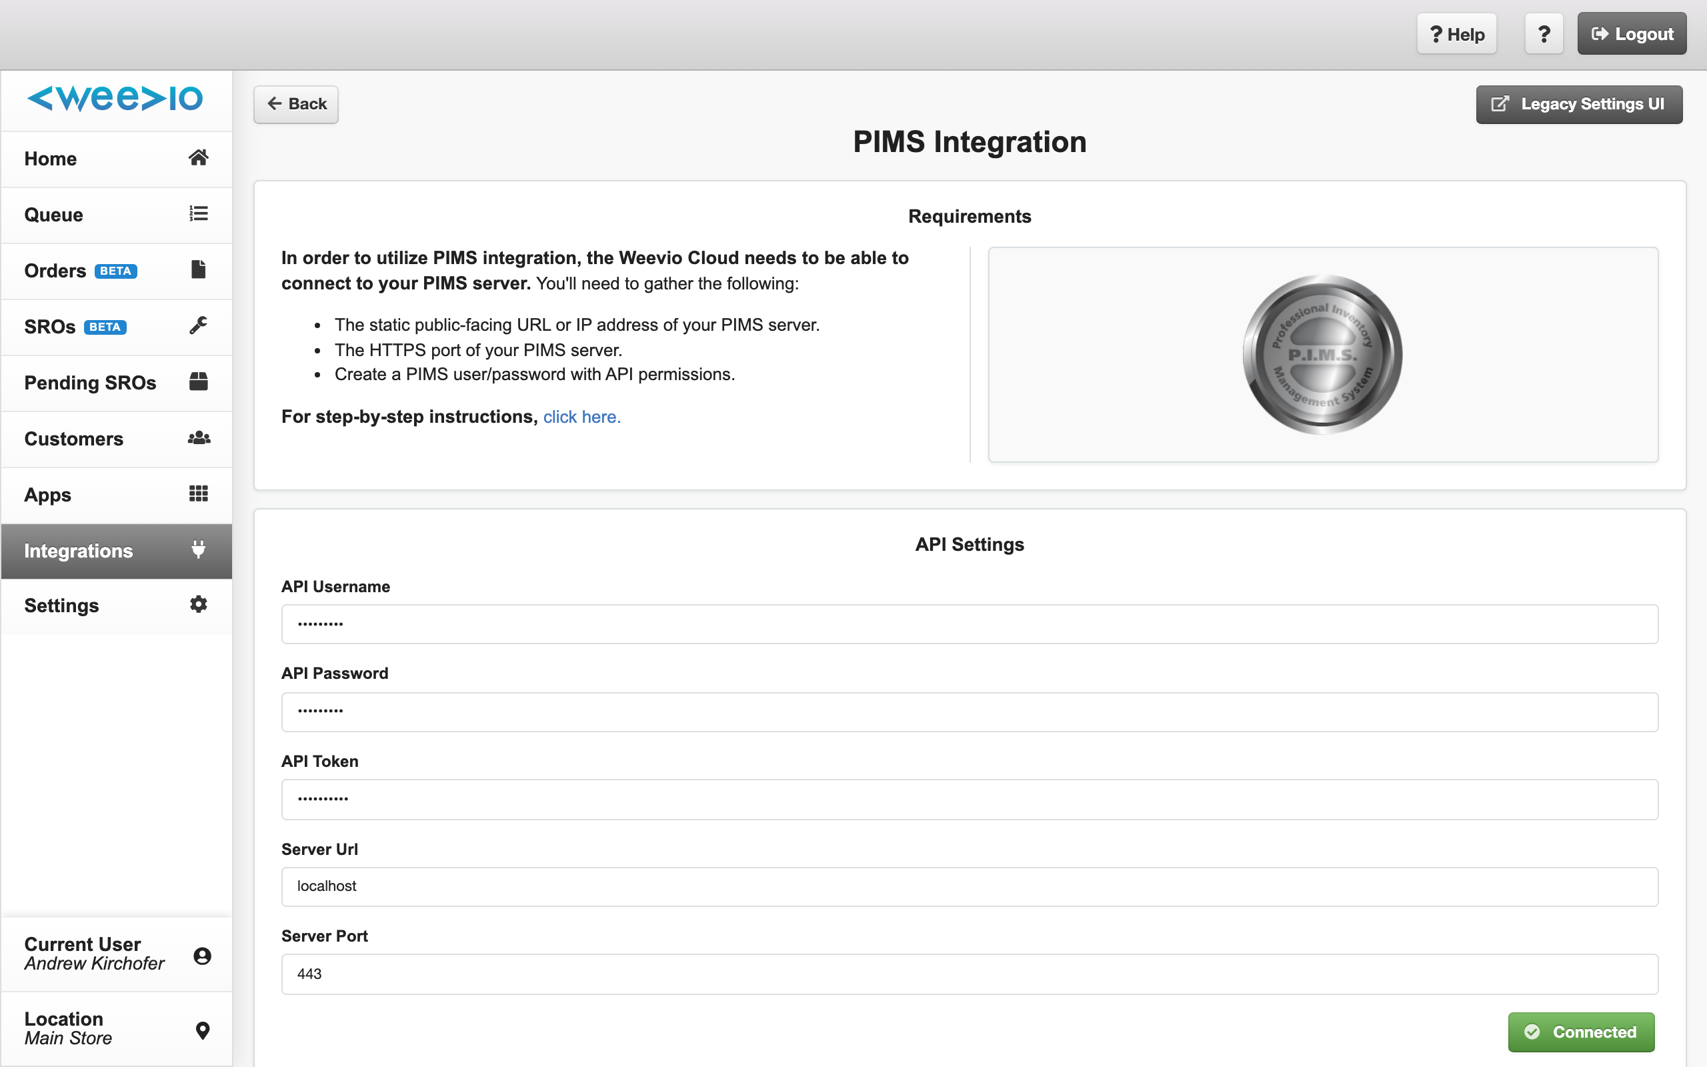Focus the API Password field
The width and height of the screenshot is (1707, 1067).
969,712
